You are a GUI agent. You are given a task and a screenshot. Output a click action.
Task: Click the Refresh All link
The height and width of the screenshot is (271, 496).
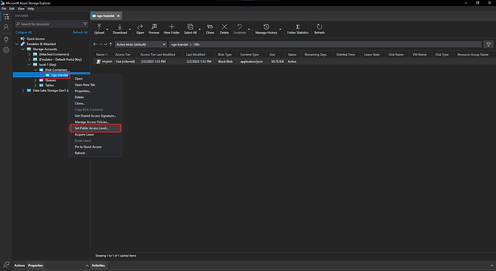tap(80, 32)
